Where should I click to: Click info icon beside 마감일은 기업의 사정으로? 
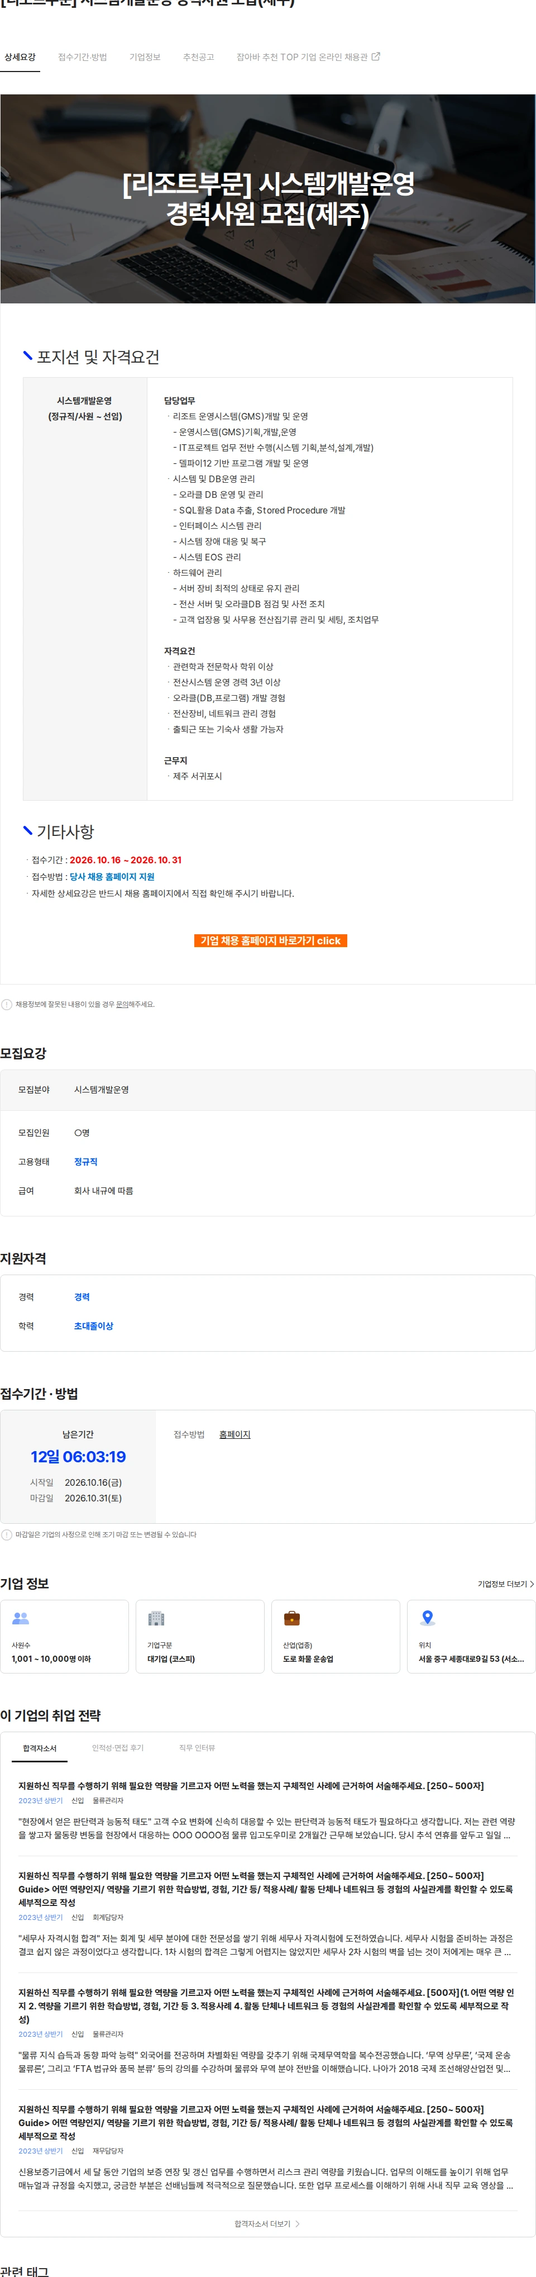7,1534
